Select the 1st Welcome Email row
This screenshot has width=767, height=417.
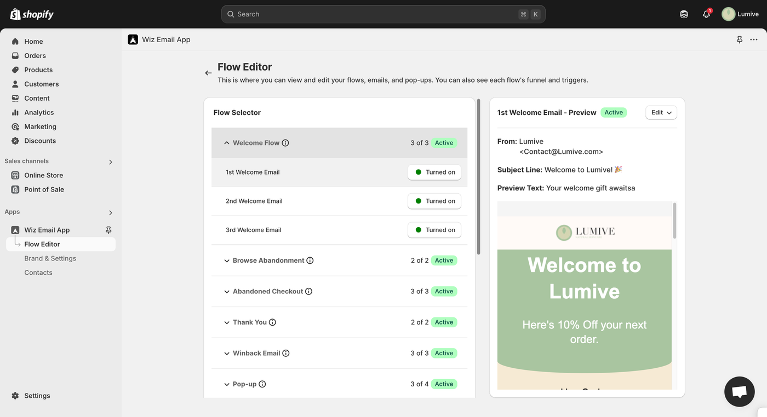339,172
